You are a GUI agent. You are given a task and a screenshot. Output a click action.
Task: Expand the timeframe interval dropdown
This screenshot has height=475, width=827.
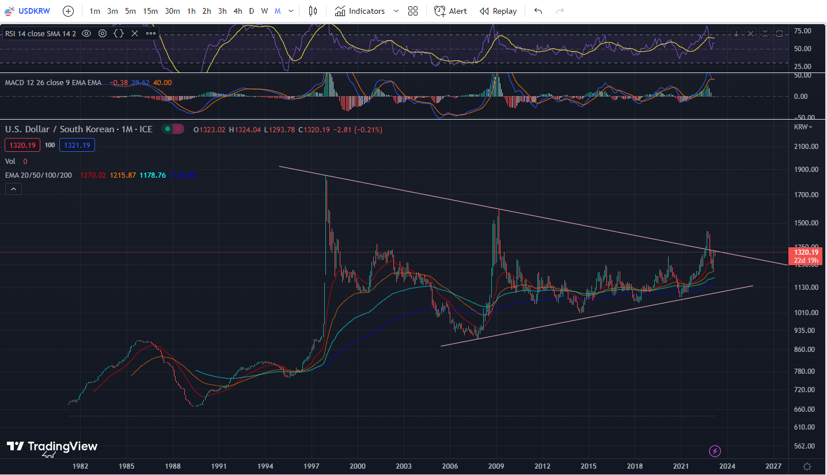291,11
